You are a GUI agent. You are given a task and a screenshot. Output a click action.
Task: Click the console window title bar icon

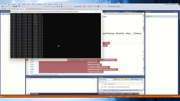point(12,12)
